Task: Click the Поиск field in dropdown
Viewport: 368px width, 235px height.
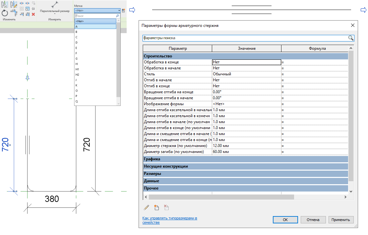Action: (95, 16)
